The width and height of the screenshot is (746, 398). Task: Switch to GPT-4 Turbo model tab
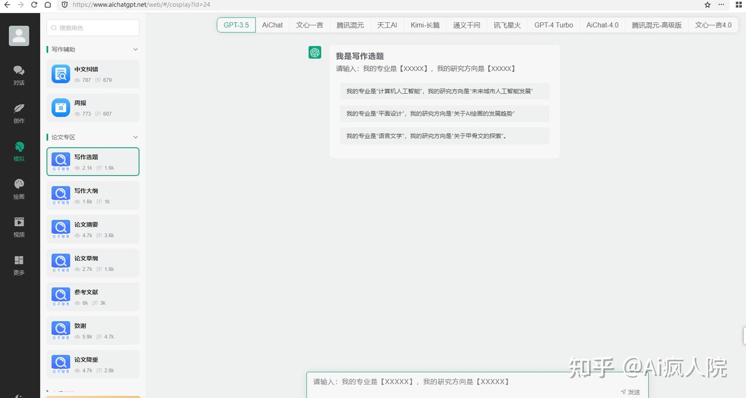554,25
